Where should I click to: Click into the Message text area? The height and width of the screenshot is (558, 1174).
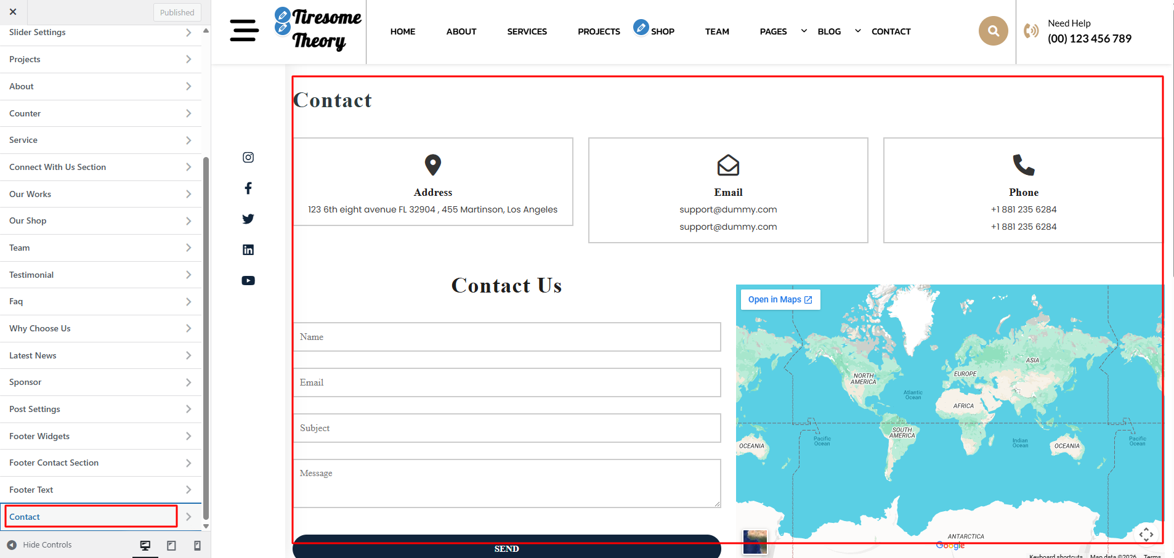pos(507,483)
